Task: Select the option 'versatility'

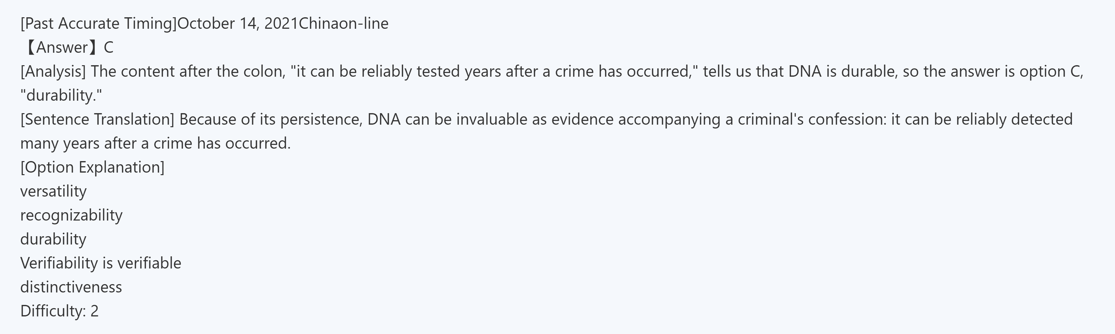Action: point(53,191)
